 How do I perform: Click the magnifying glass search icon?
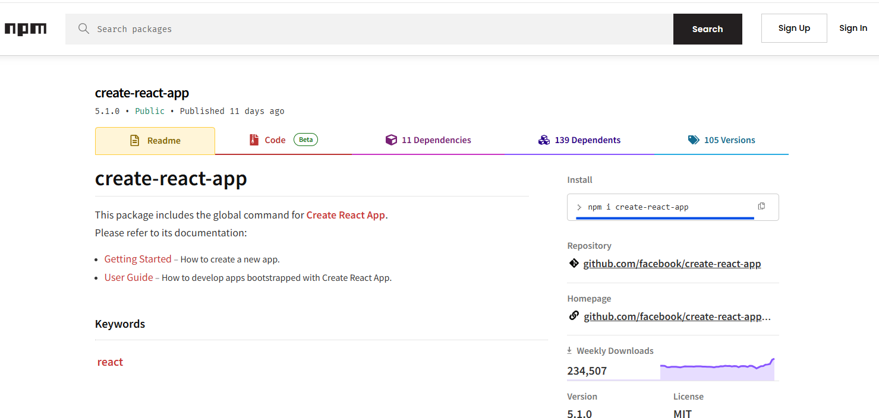point(84,28)
